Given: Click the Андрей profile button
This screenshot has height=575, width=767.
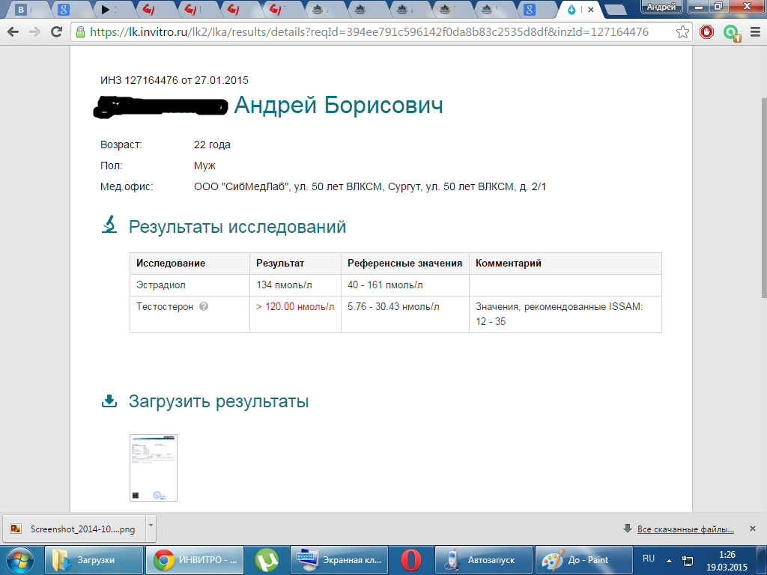Looking at the screenshot, I should coord(661,7).
